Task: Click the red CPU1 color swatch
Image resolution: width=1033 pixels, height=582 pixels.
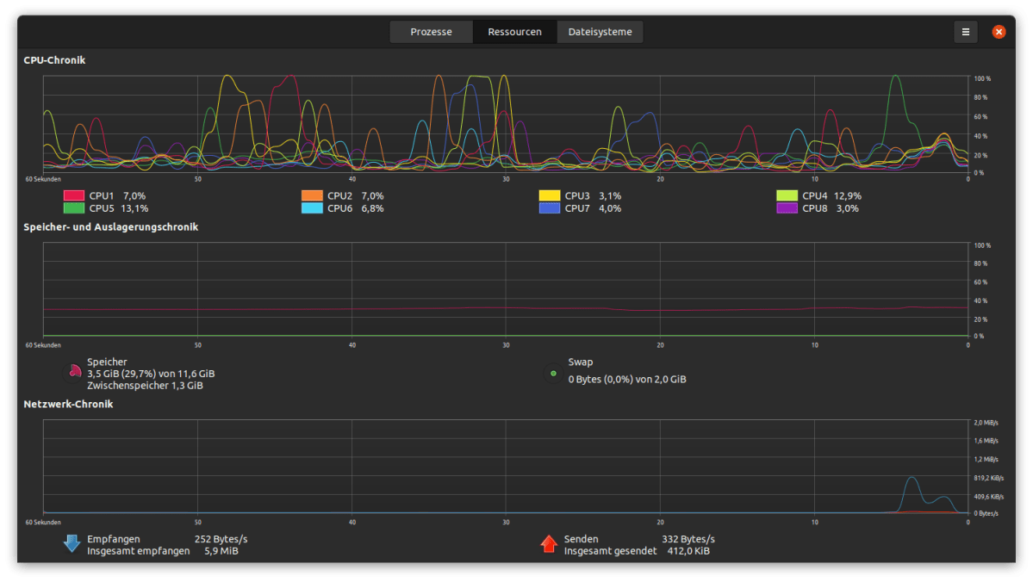Action: [x=74, y=195]
